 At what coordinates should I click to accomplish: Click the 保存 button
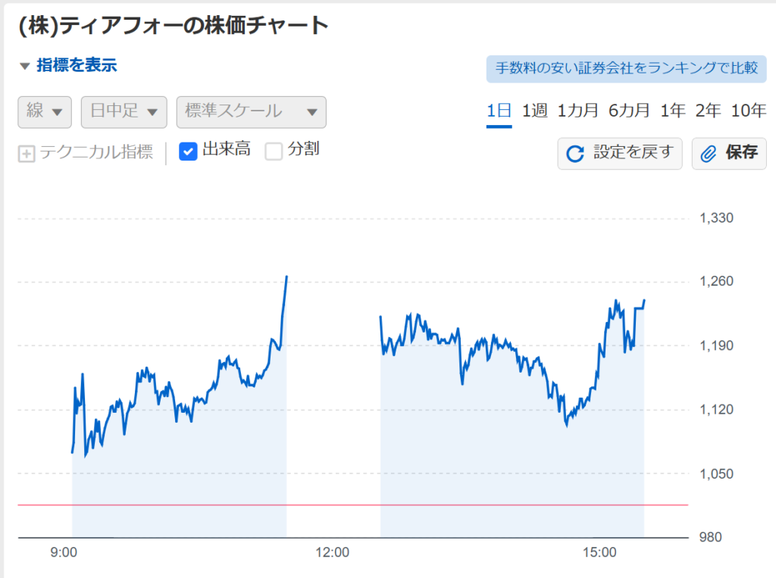click(729, 154)
